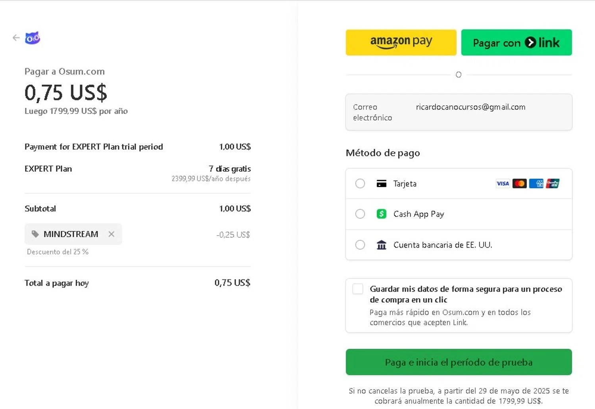Select Cash App Pay radio button
The image size is (595, 409).
point(360,214)
